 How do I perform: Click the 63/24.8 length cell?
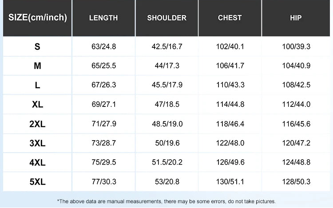click(x=104, y=47)
